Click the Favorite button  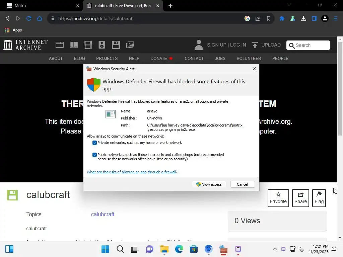point(278,198)
